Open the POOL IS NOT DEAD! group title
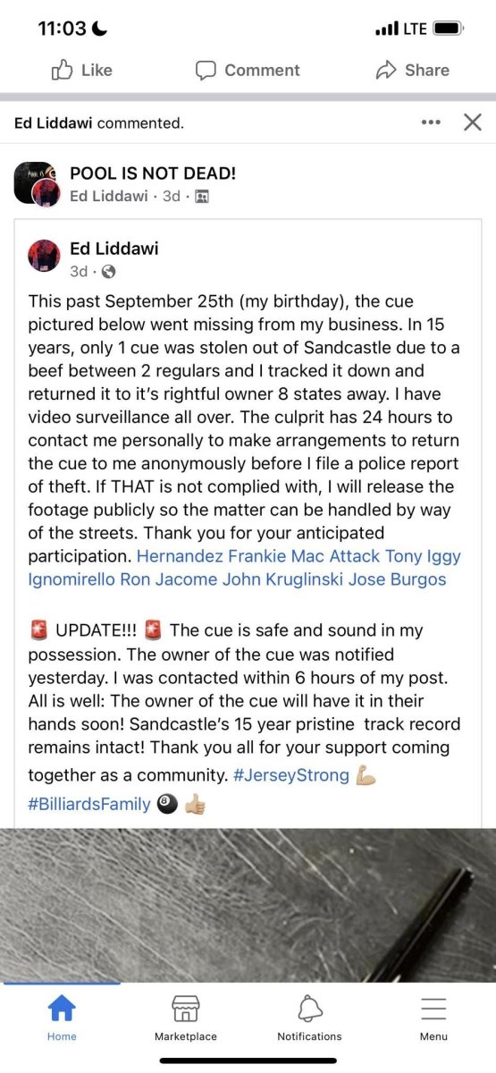The width and height of the screenshot is (496, 1073). pyautogui.click(x=153, y=174)
